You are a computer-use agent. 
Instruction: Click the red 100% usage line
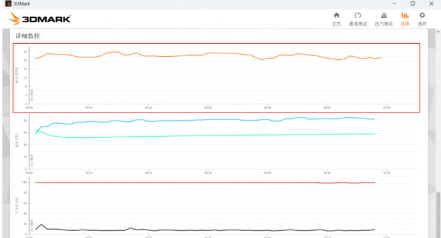point(178,182)
